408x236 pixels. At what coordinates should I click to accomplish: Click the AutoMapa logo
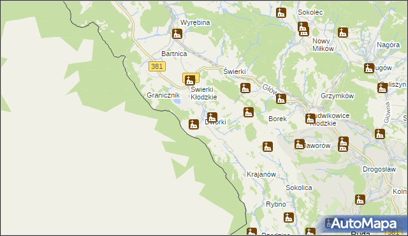[x=364, y=223]
